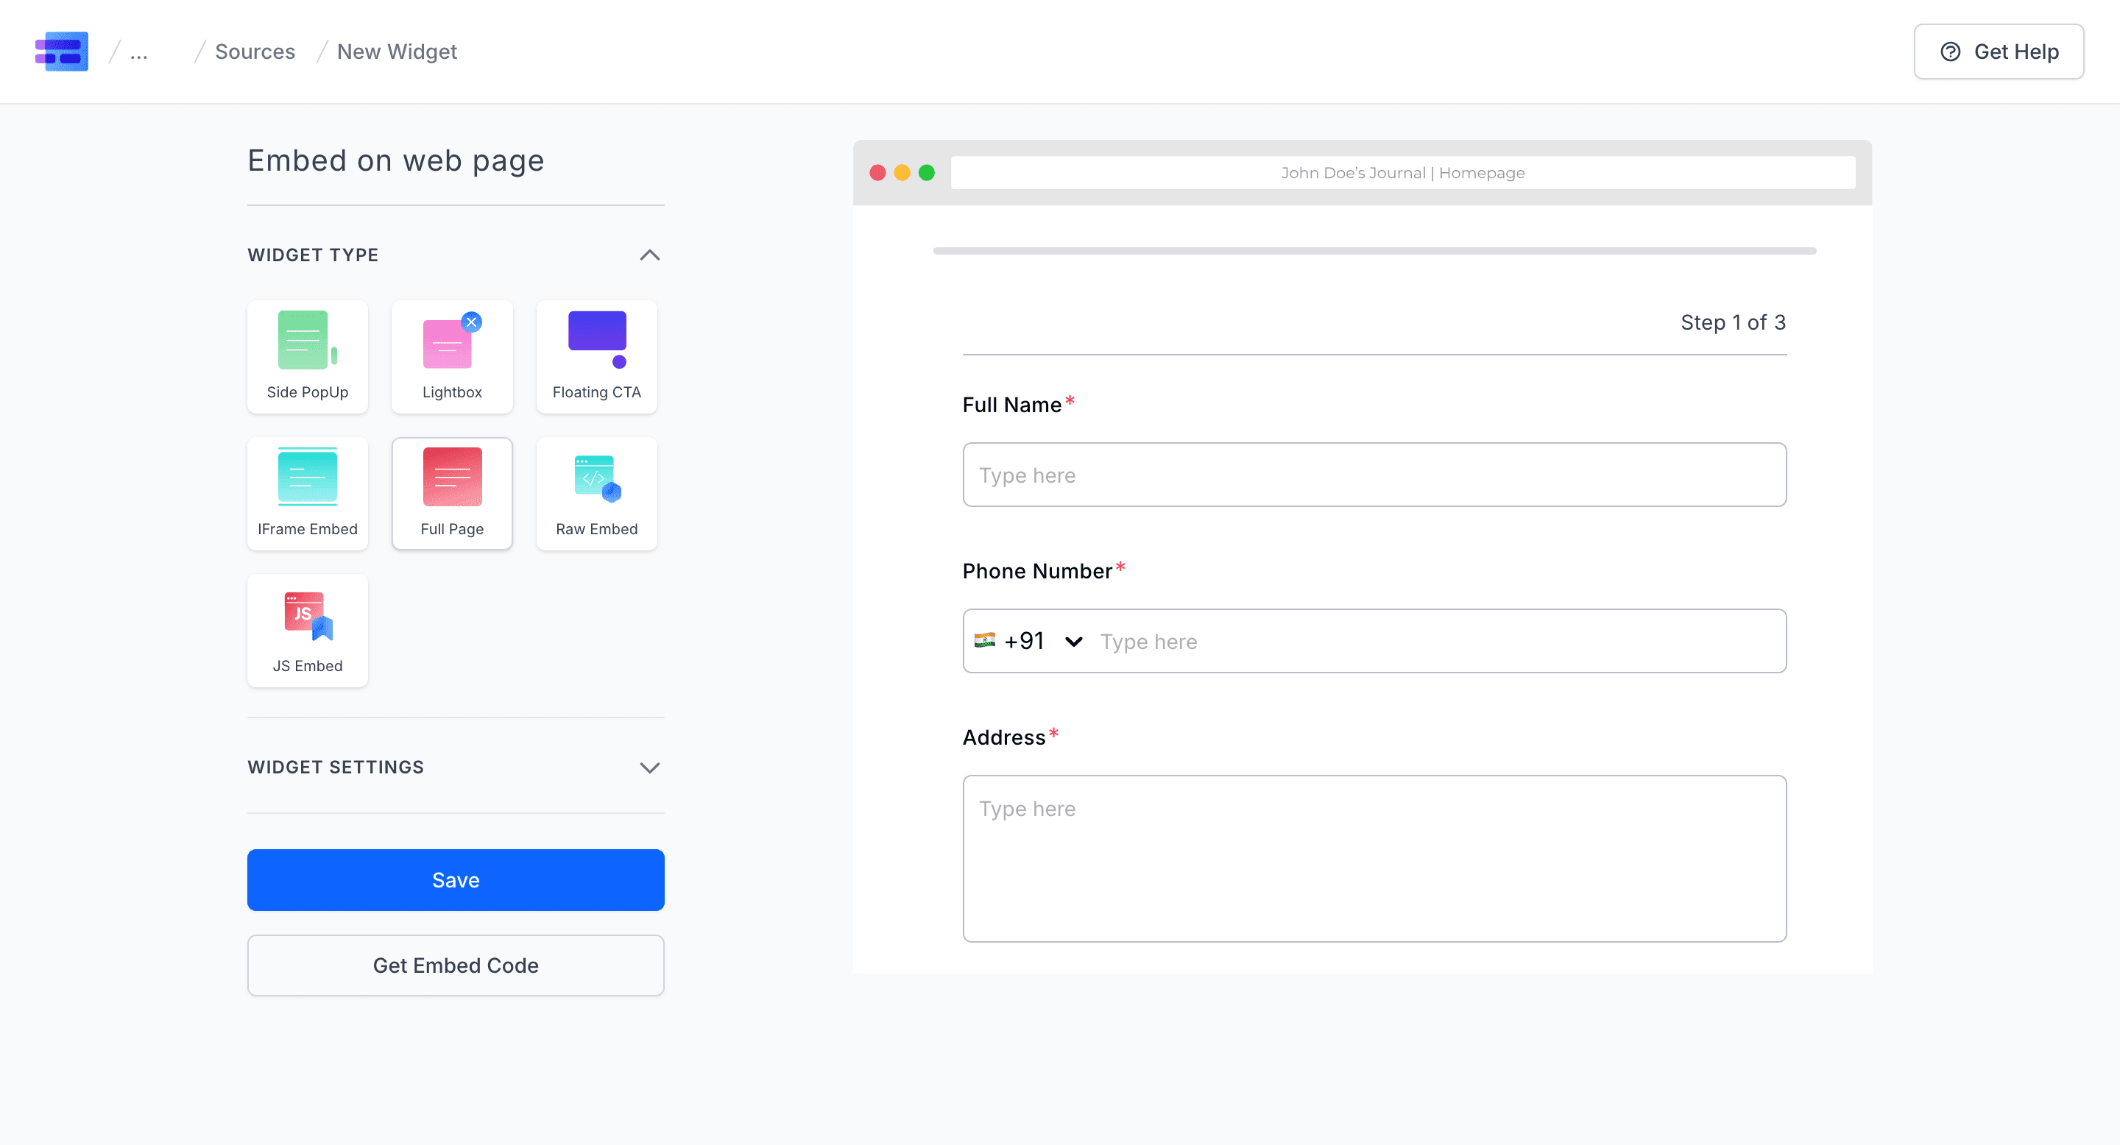Collapse the Widget Type section
2120x1145 pixels.
tap(649, 255)
